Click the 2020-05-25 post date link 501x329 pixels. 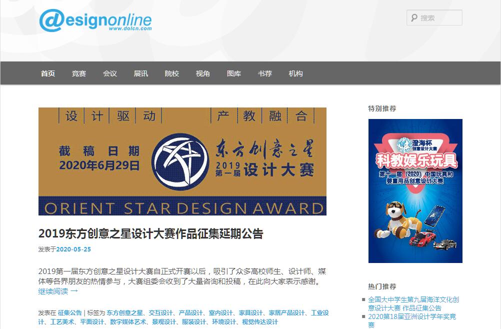tap(73, 249)
